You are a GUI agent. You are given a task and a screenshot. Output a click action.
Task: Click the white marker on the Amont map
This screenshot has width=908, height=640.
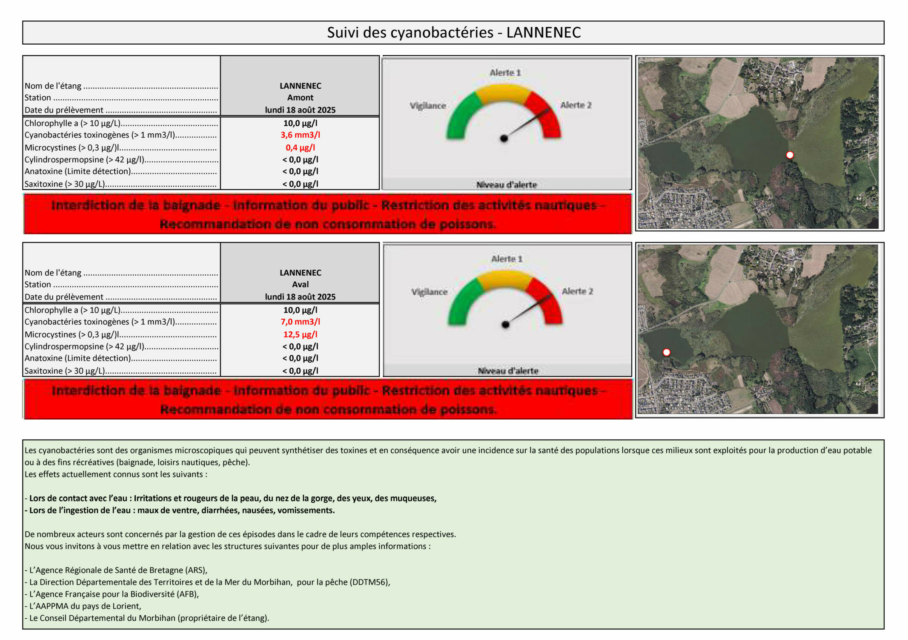790,155
